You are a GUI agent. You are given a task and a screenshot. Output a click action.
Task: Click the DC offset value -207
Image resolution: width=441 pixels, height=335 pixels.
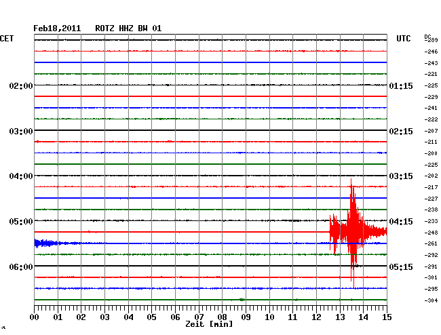tap(431, 131)
